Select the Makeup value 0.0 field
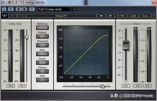The width and height of the screenshot is (157, 101). pyautogui.click(x=42, y=36)
